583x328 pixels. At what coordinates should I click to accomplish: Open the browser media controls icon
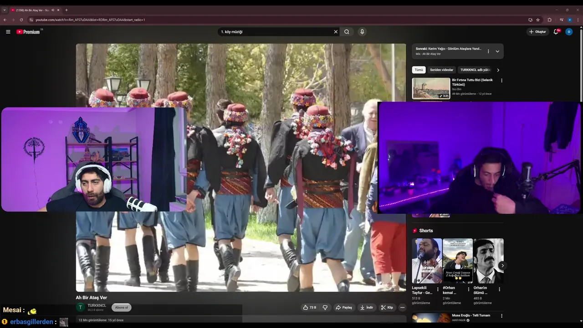561,20
